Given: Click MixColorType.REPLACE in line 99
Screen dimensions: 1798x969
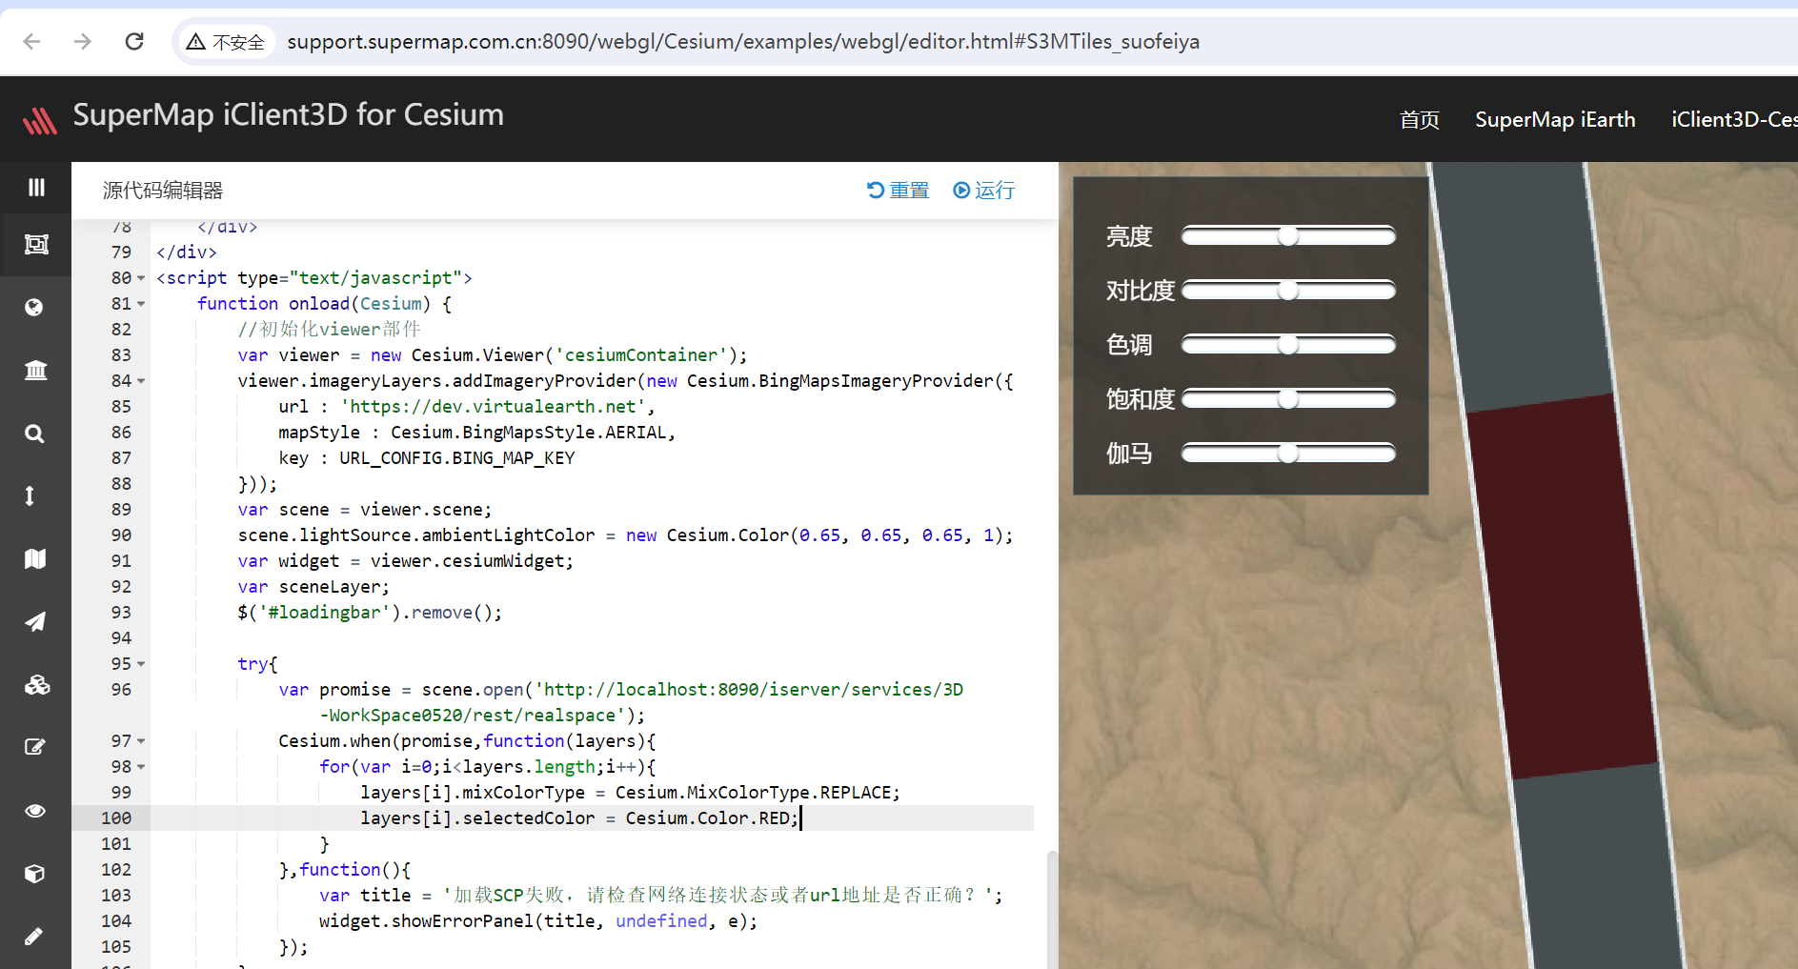Looking at the screenshot, I should point(789,793).
